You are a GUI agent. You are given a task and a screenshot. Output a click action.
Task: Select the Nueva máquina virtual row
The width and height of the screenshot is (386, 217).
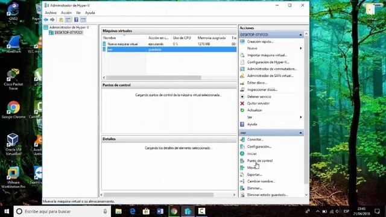tap(169, 44)
